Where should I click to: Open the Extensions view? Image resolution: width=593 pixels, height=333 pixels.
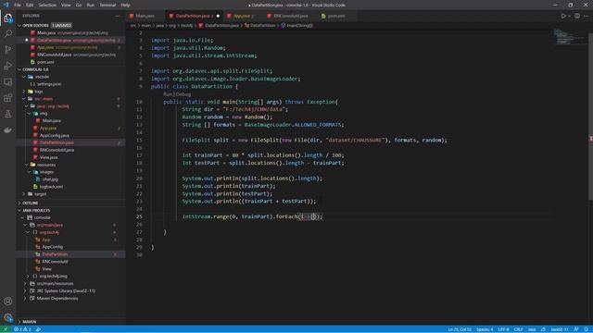coord(8,98)
